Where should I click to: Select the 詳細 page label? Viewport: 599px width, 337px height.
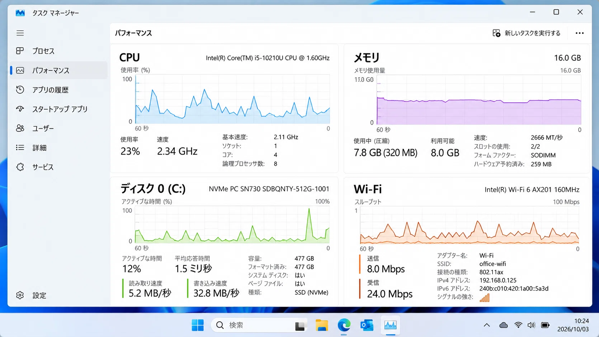[x=39, y=148]
